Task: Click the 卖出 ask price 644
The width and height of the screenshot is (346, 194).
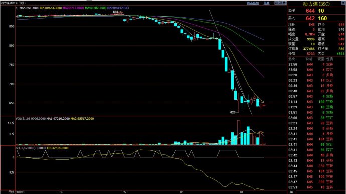Action: (x=310, y=11)
